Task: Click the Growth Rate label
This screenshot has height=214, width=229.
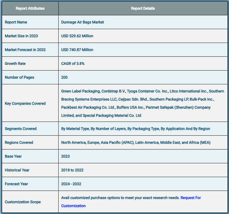Action: pyautogui.click(x=15, y=64)
